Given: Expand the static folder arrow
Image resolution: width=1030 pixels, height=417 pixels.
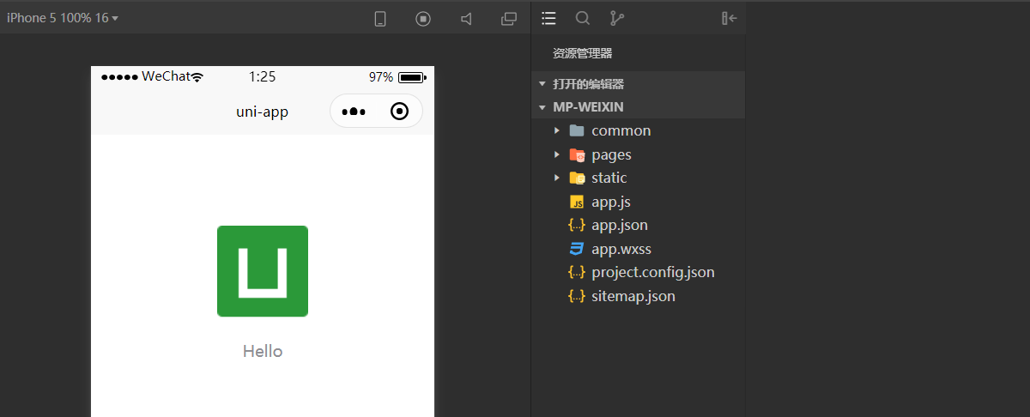Looking at the screenshot, I should point(557,178).
